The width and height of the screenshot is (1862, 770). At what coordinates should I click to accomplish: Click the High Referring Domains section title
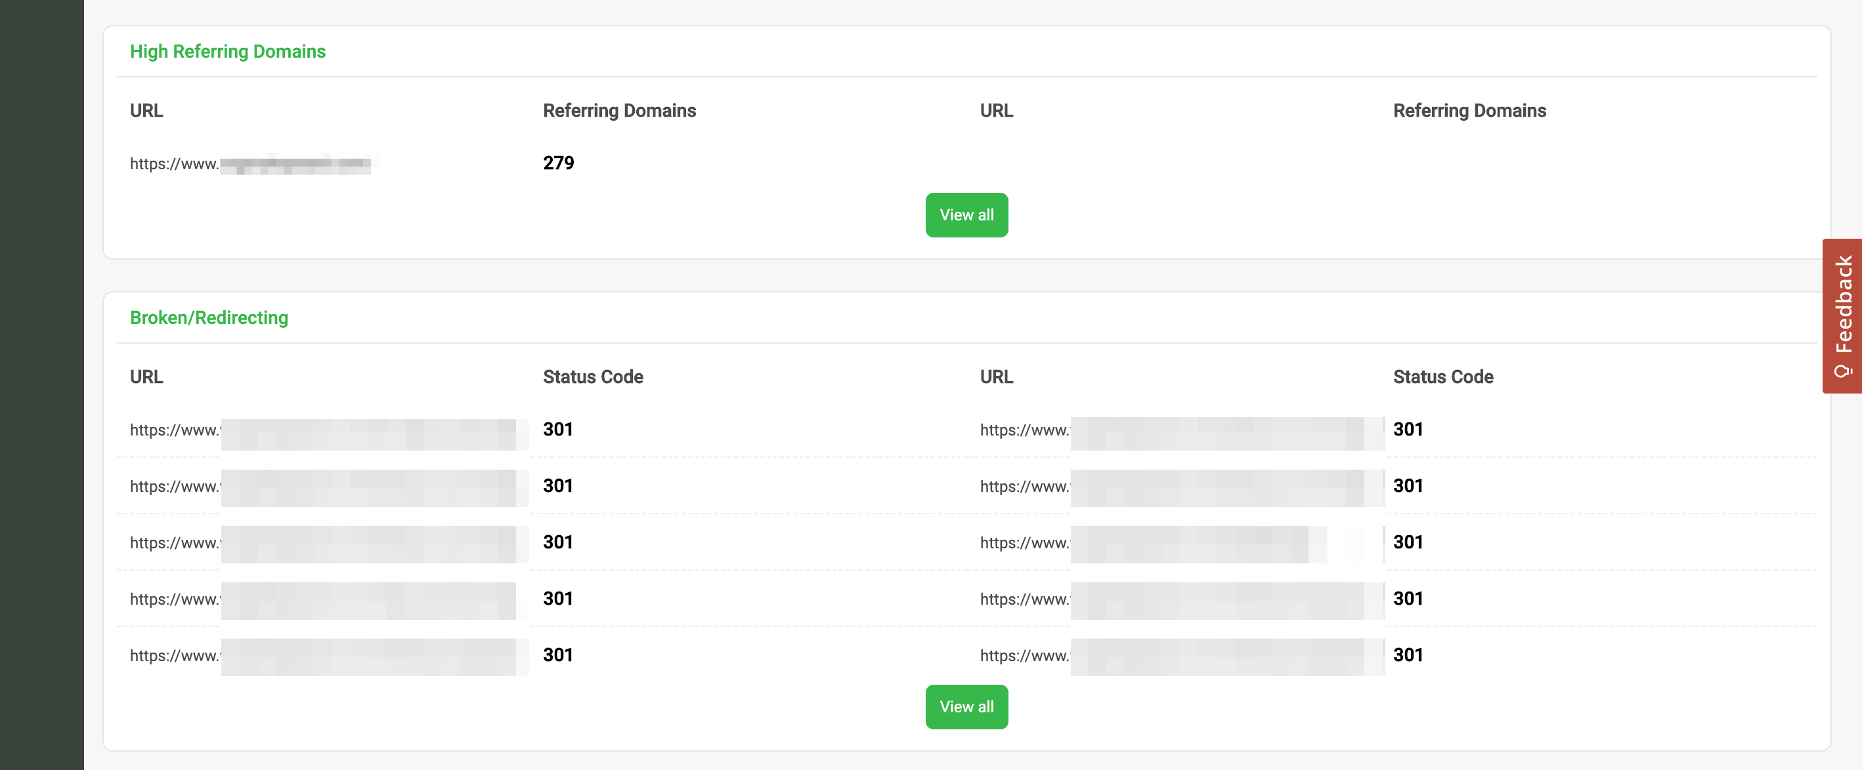click(227, 51)
